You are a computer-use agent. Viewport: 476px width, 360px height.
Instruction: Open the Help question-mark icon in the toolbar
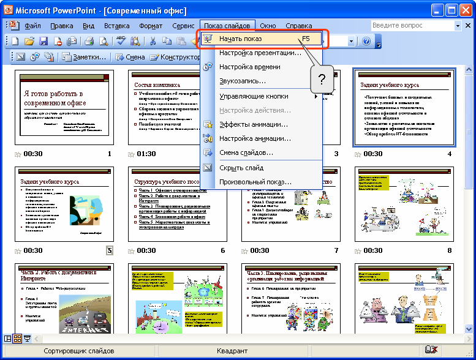click(x=366, y=41)
